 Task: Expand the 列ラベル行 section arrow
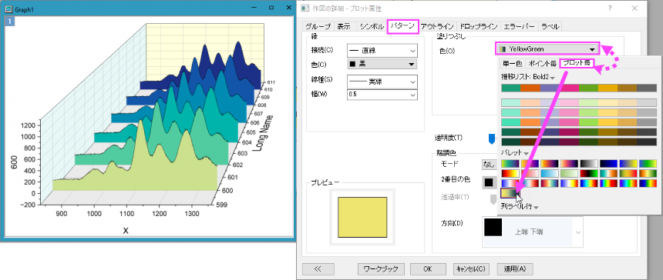pos(536,208)
